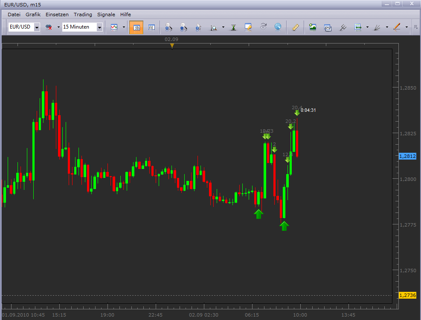This screenshot has height=320, width=421.
Task: Click the 02.09 date marker triangle
Action: [x=172, y=46]
